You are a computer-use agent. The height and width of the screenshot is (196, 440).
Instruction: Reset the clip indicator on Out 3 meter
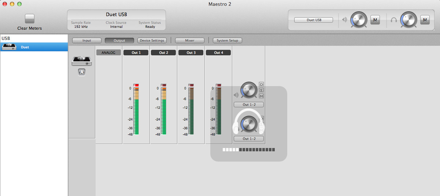191,85
